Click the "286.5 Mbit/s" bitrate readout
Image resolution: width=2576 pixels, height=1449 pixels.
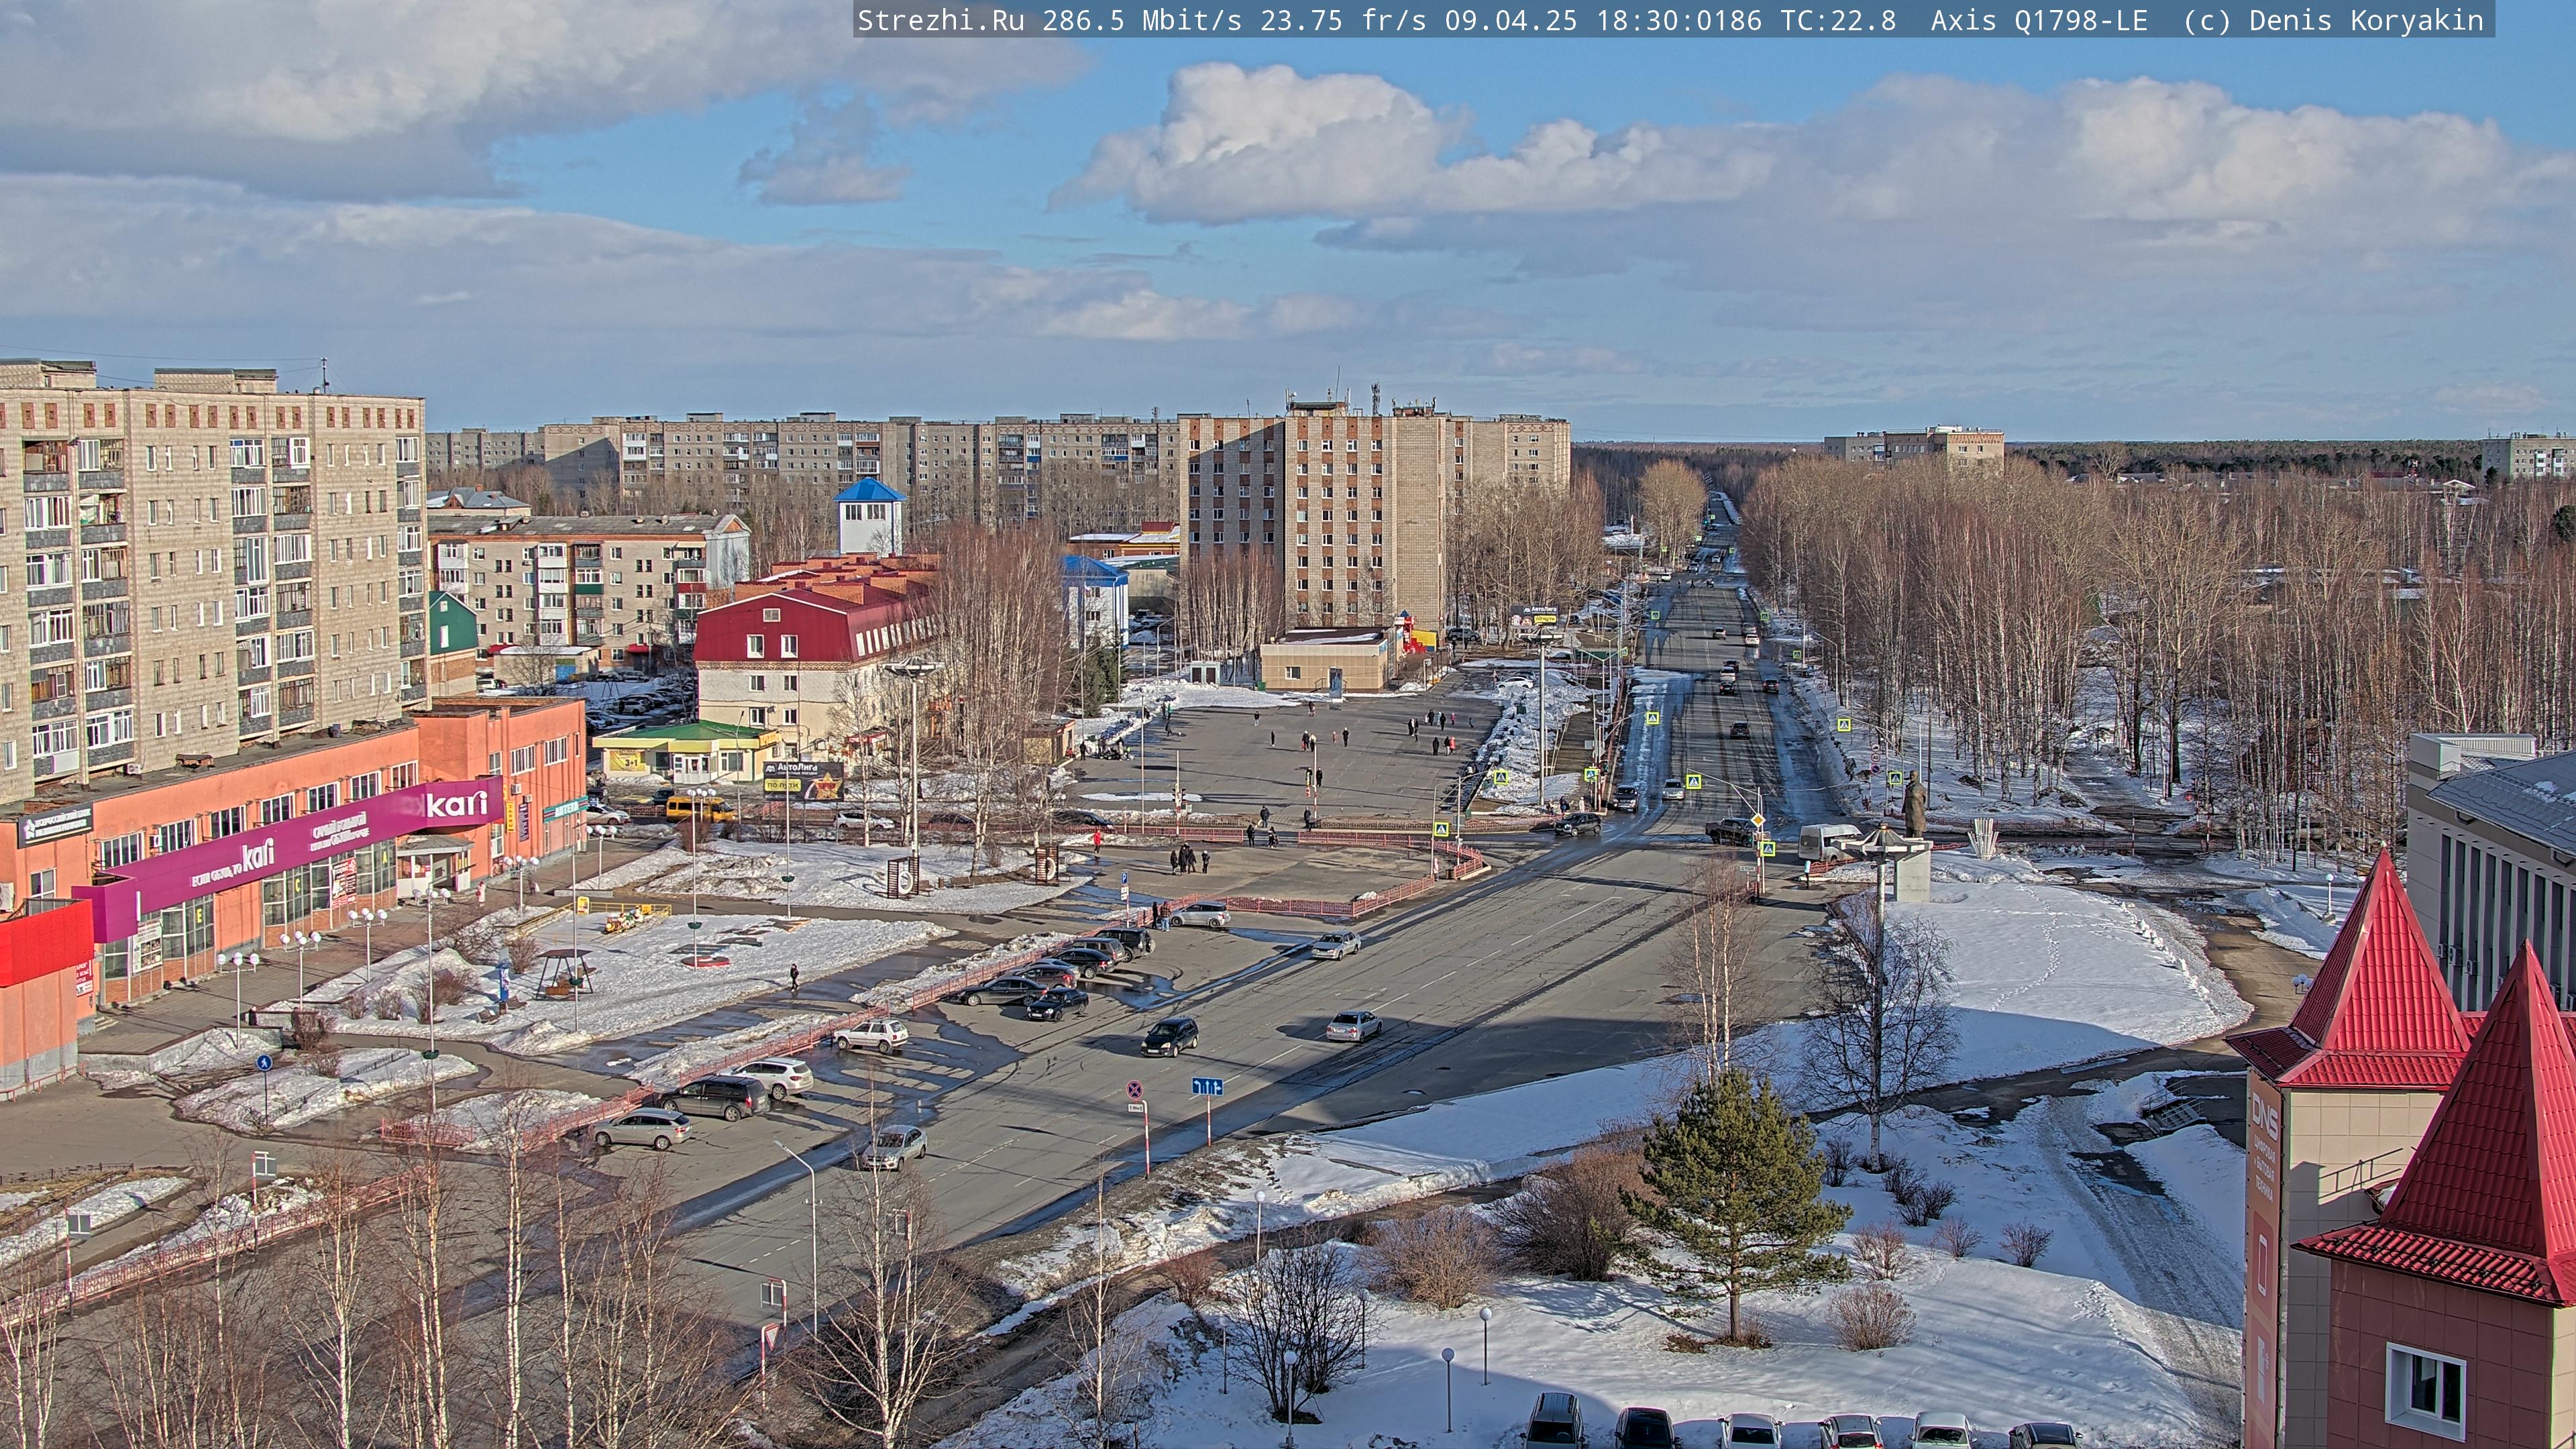point(1142,20)
